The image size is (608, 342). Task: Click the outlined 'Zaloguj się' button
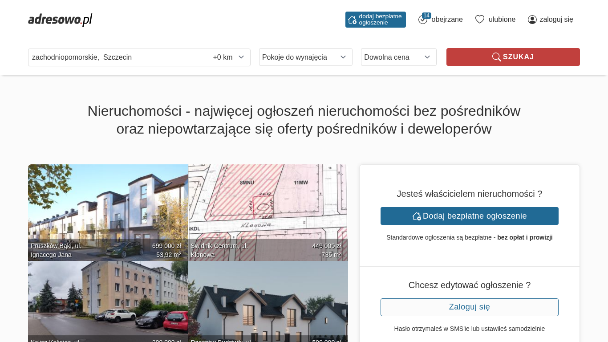pos(469,307)
